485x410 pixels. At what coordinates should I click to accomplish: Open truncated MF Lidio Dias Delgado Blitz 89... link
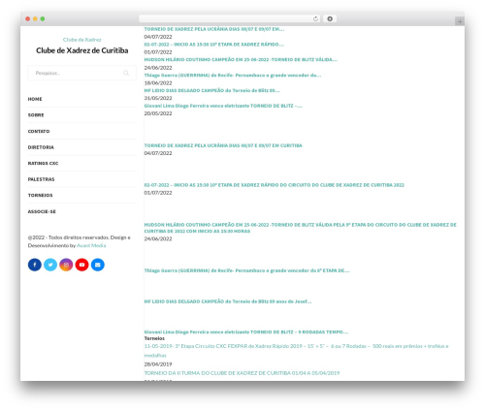pyautogui.click(x=211, y=90)
